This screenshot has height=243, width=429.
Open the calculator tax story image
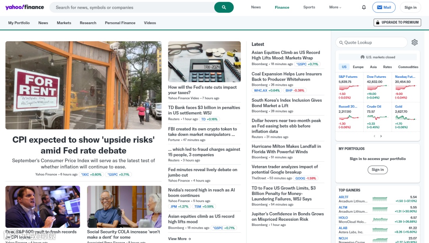tap(205, 62)
